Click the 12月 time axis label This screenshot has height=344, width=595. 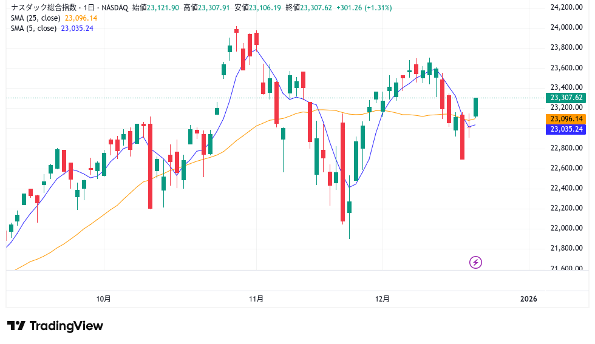(x=382, y=298)
